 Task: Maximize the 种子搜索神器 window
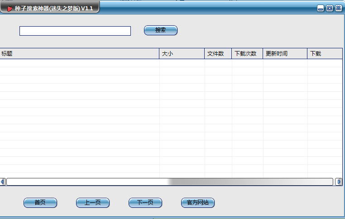[x=330, y=8]
